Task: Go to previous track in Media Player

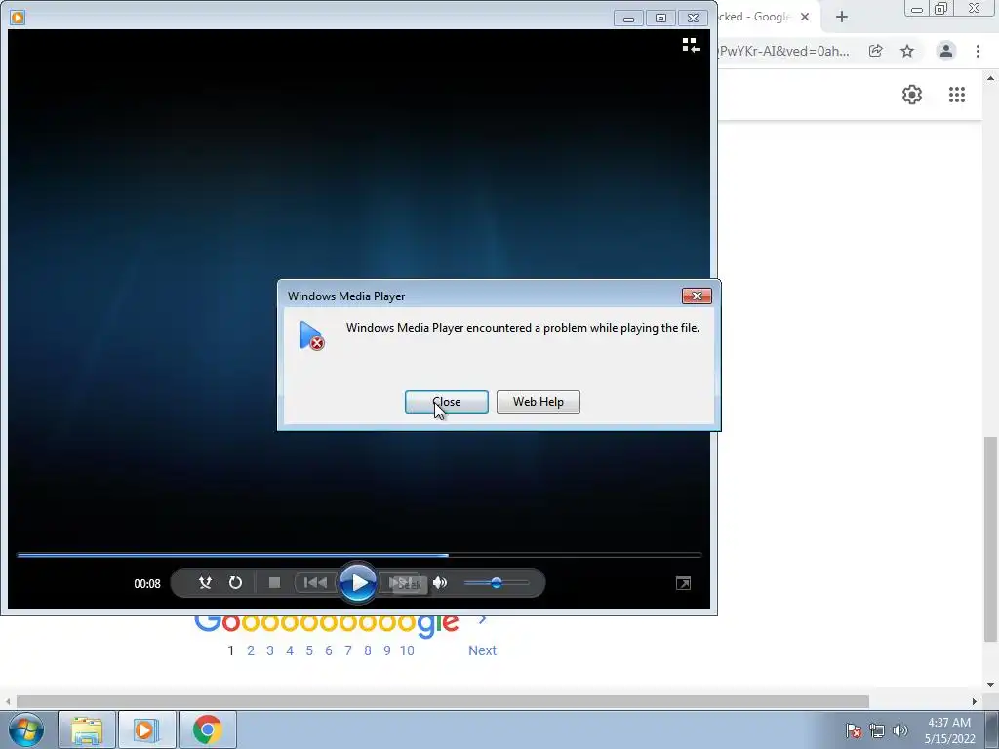Action: 315,583
